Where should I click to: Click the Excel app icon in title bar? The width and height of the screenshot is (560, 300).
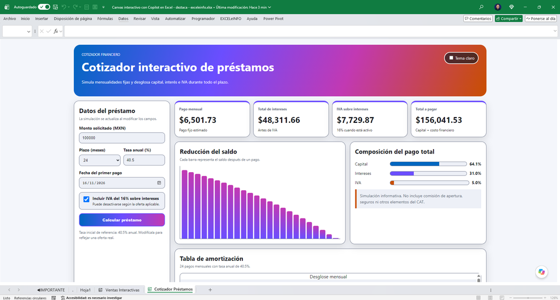pyautogui.click(x=7, y=7)
